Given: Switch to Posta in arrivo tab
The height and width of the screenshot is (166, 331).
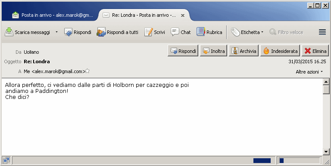Looking at the screenshot, I should tap(52, 15).
